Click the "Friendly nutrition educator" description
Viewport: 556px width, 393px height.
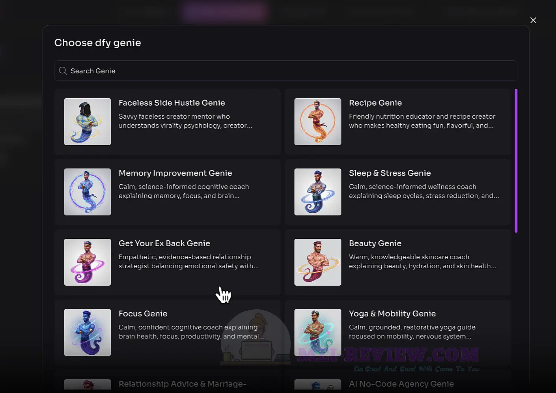[x=422, y=121]
